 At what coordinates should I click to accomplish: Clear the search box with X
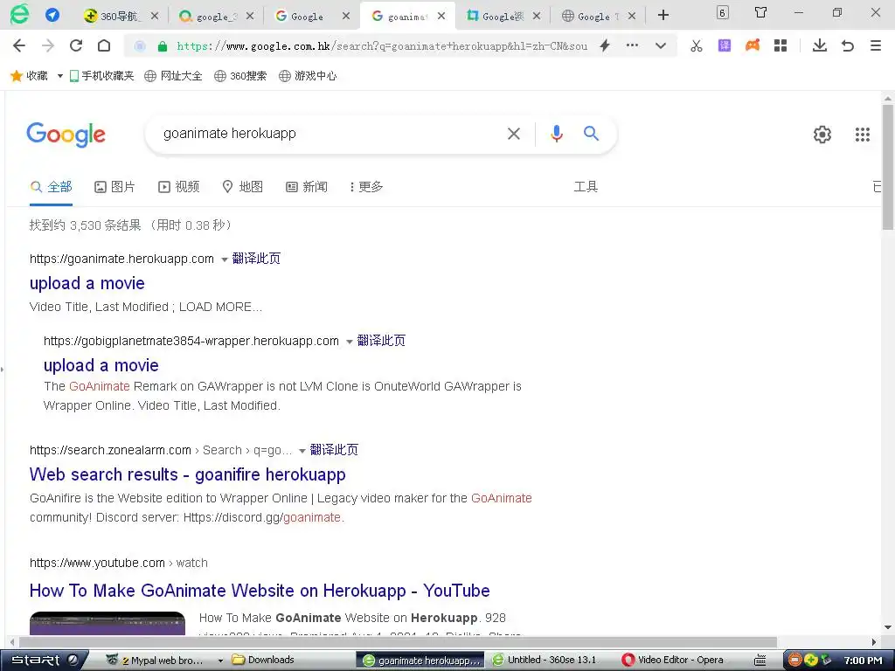(514, 134)
